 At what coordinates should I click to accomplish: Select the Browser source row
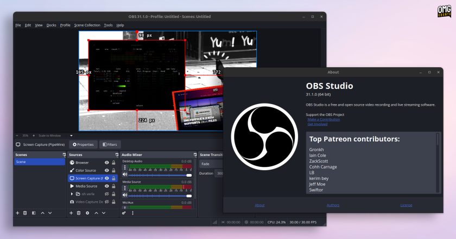pyautogui.click(x=93, y=163)
